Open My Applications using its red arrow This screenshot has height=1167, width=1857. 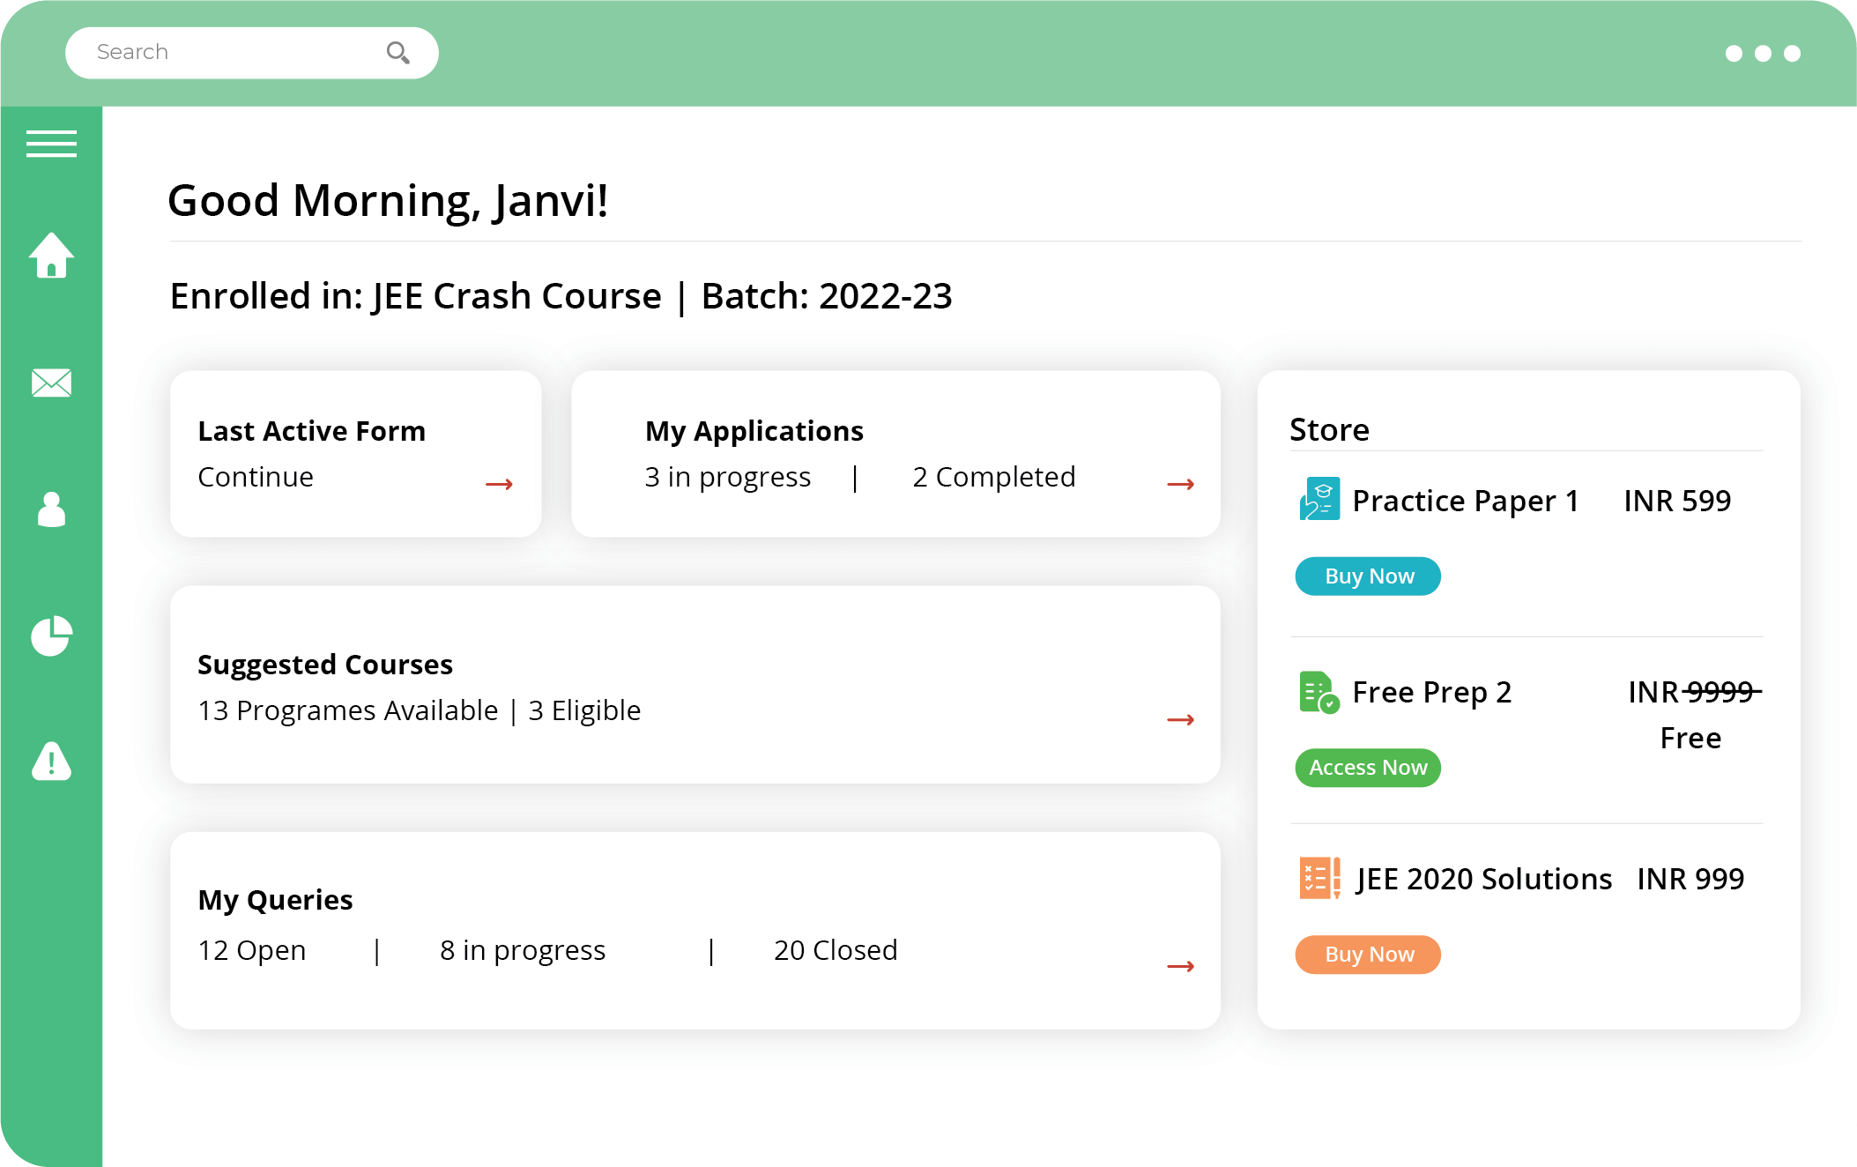[1180, 484]
